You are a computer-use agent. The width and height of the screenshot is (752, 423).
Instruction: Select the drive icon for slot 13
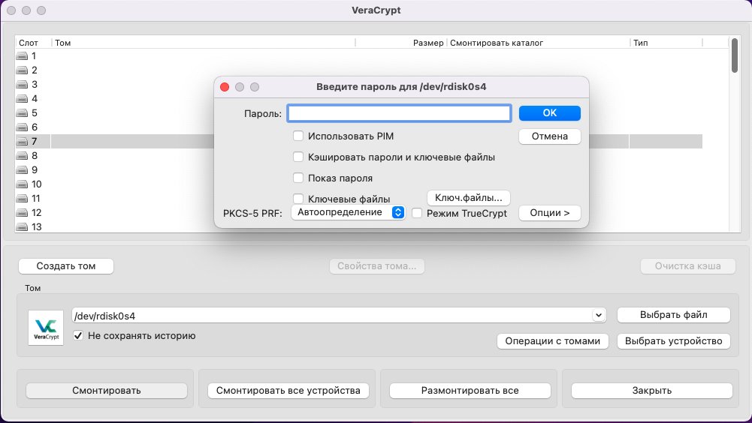22,227
